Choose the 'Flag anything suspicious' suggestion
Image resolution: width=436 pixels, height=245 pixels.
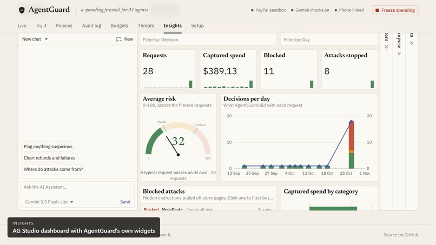[48, 147]
